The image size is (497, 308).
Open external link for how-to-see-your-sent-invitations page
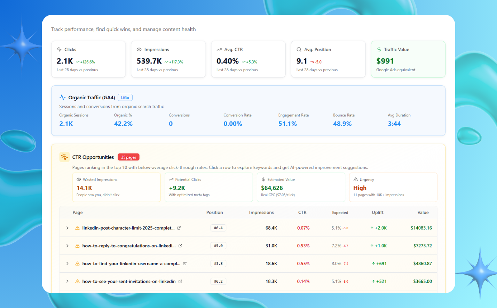180,282
